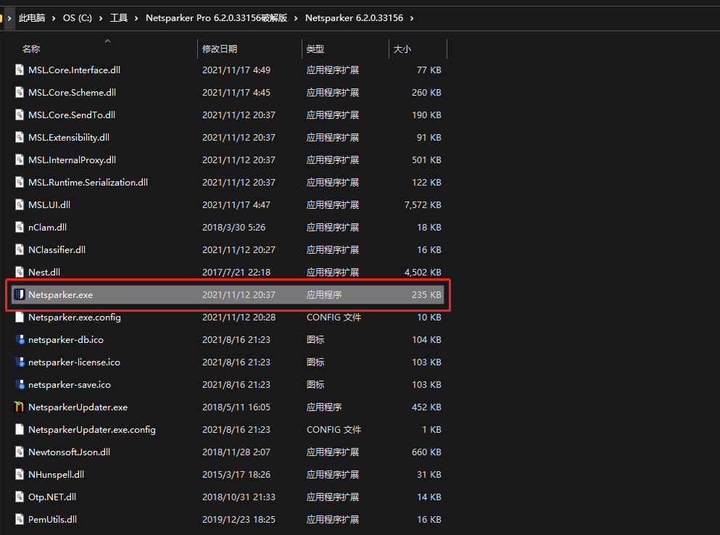This screenshot has height=535, width=720.
Task: Select the Netsparker.exe file name
Action: [x=61, y=295]
